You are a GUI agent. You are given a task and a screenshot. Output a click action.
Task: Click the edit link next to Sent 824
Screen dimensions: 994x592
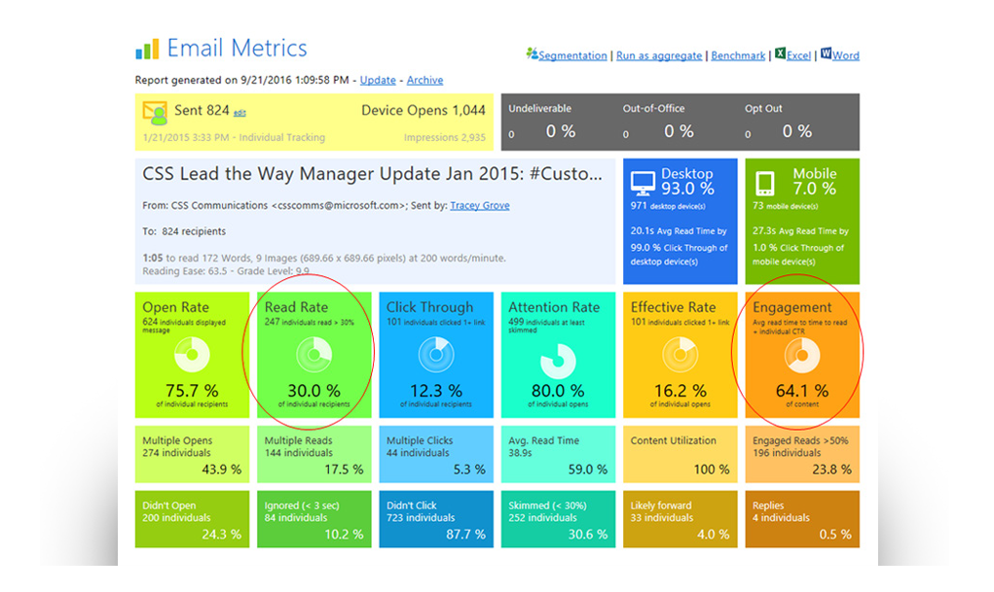[x=239, y=114]
